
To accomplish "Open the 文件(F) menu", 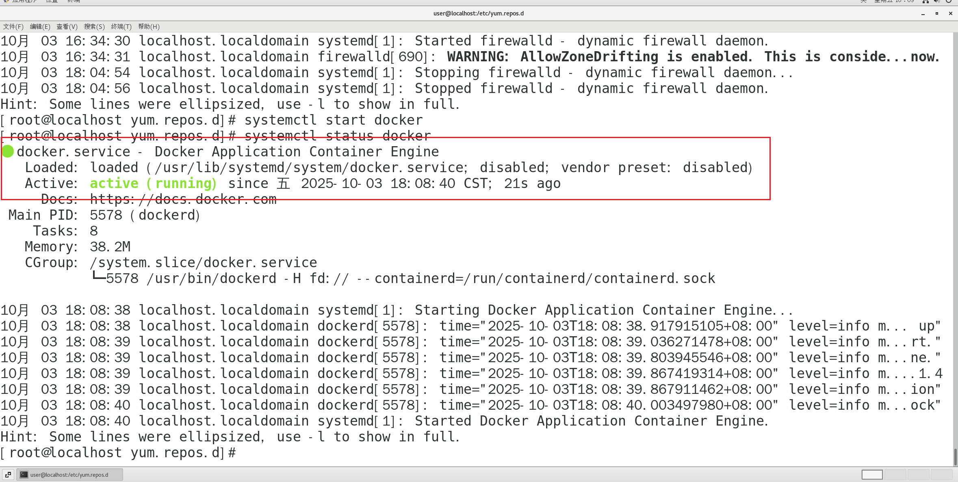I will (13, 27).
